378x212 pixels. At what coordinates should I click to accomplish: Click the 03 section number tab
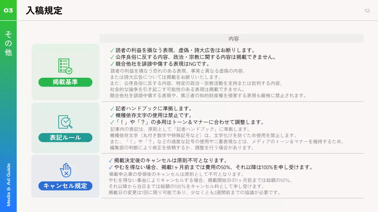(x=8, y=11)
